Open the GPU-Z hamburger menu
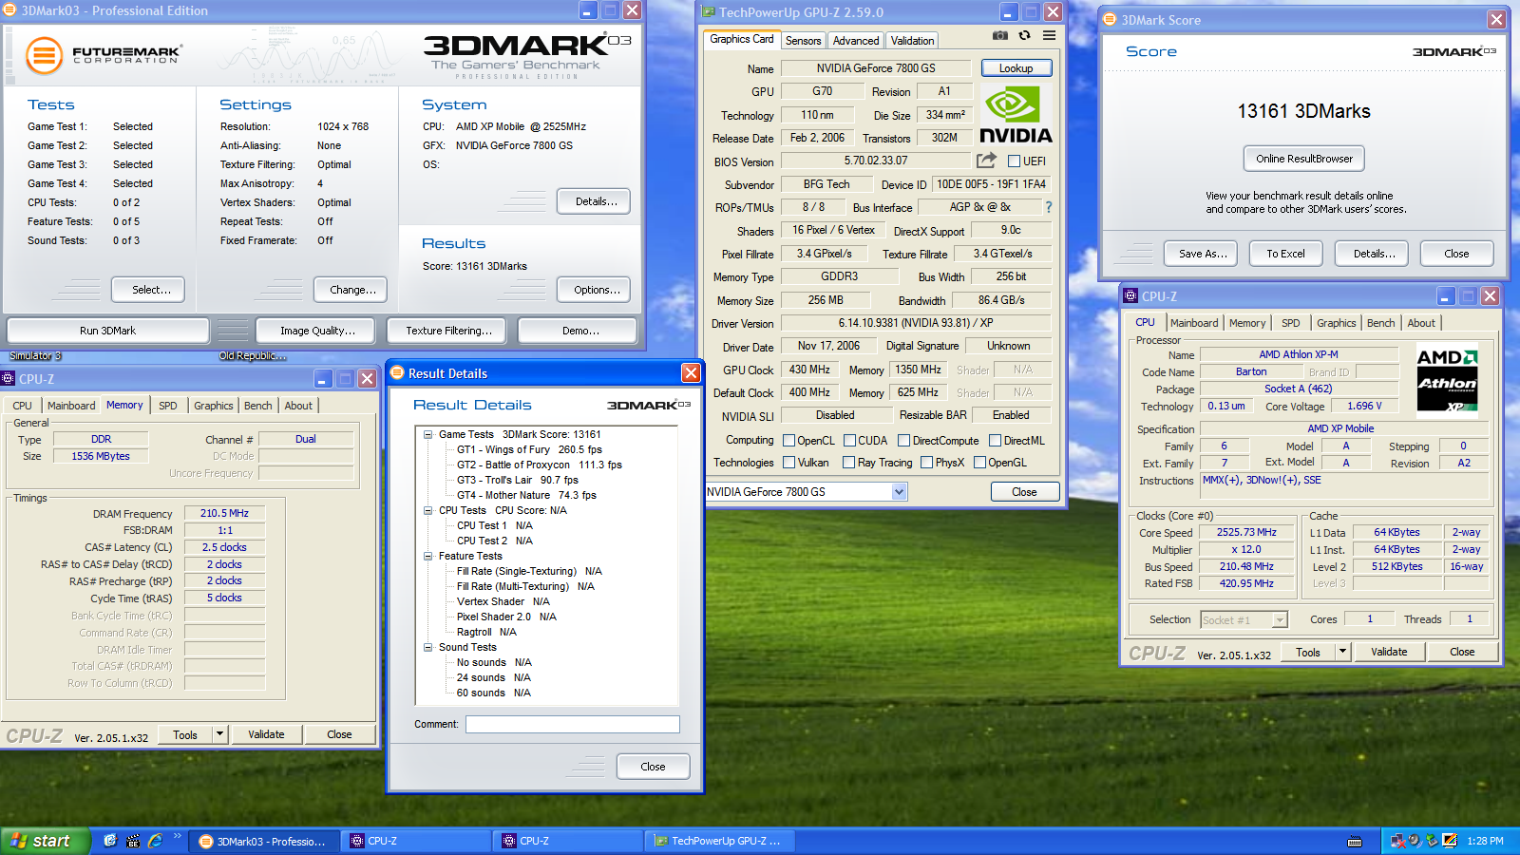Image resolution: width=1520 pixels, height=855 pixels. (x=1049, y=35)
